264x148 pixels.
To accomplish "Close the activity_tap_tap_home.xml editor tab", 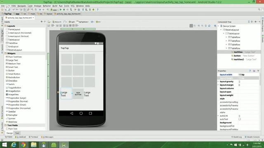I will (33, 18).
